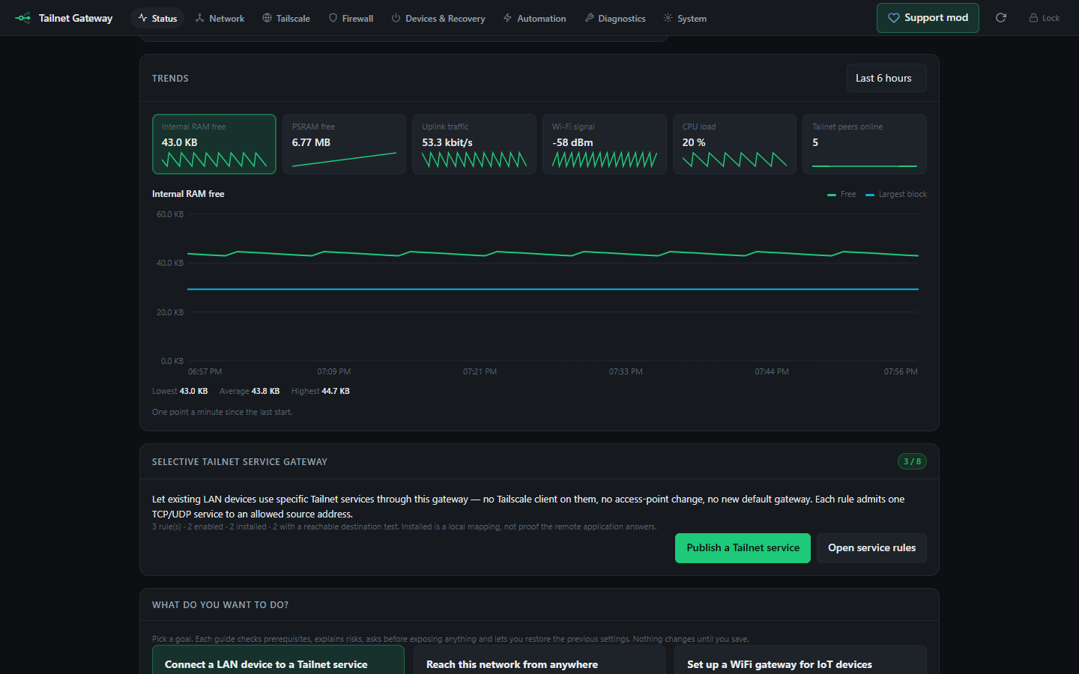Click the refresh icon in header
The height and width of the screenshot is (674, 1079).
pyautogui.click(x=1001, y=18)
